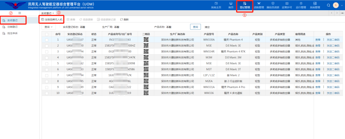Switch to the 实名登记 tab
345x139 pixels.
[46, 13]
